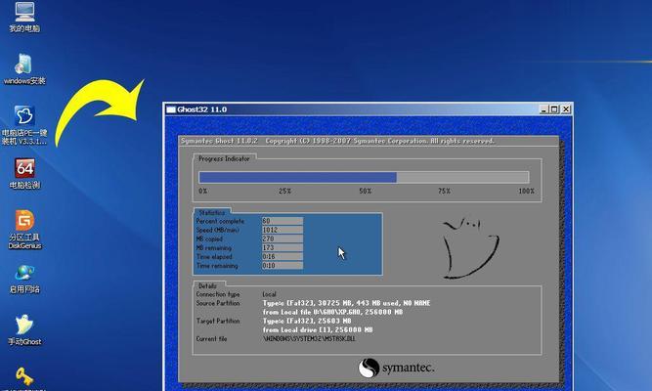Screen dimensions: 652x391
Task: Click the Source Partition Fat32 30725 MB line
Action: pos(346,303)
